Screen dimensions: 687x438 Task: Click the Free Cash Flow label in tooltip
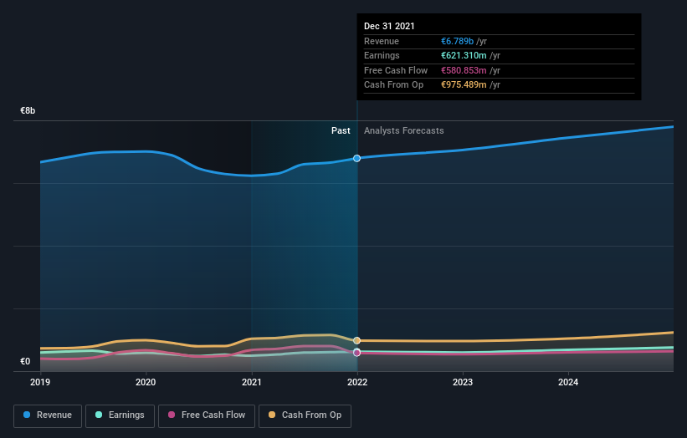[x=396, y=70]
